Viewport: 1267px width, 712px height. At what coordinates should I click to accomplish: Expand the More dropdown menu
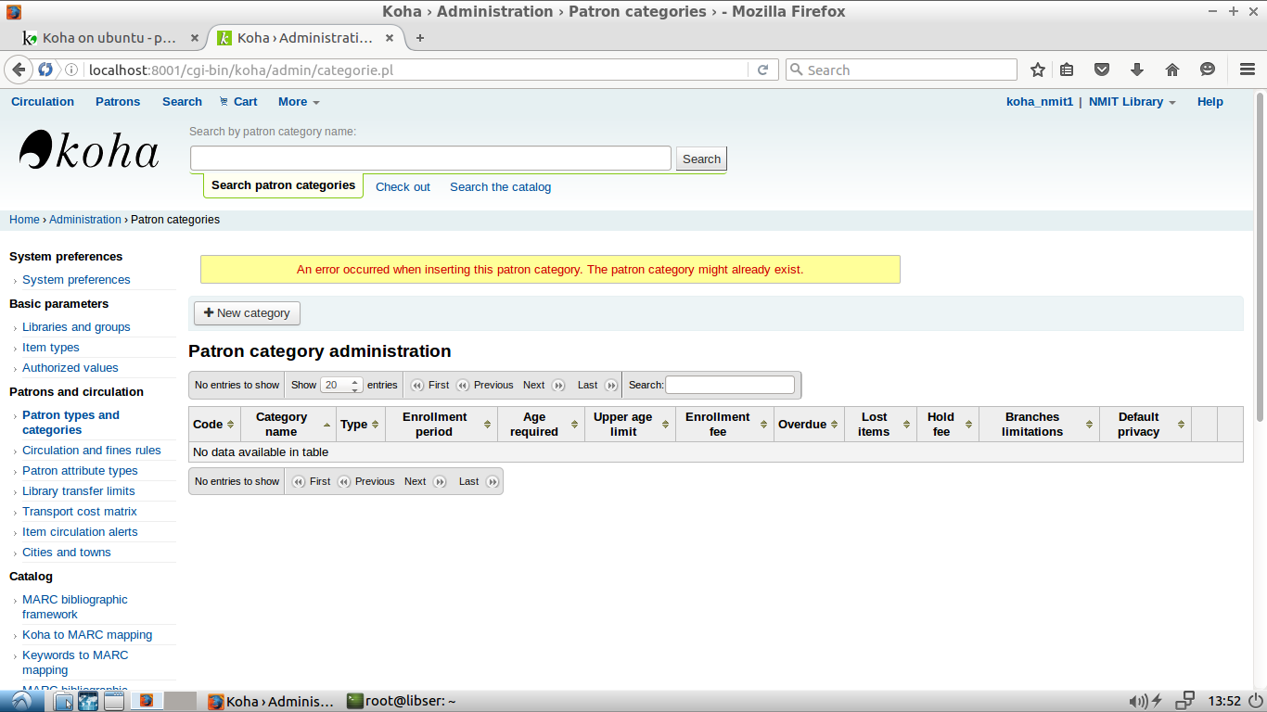[298, 102]
